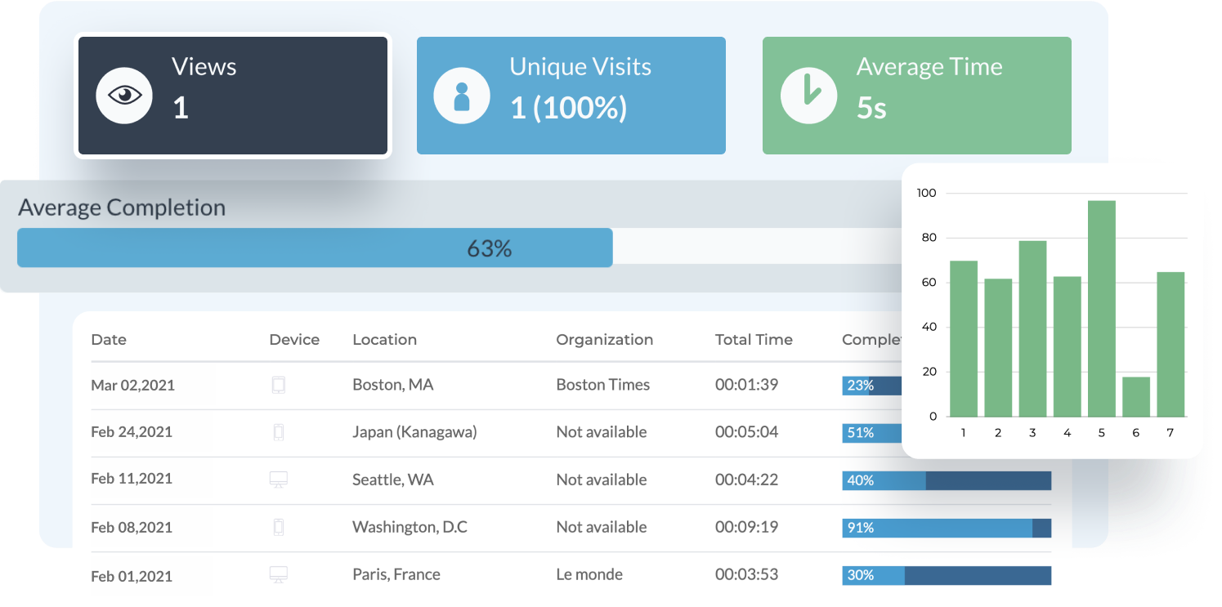Sort by the Date column header
1222x607 pixels.
tap(109, 340)
